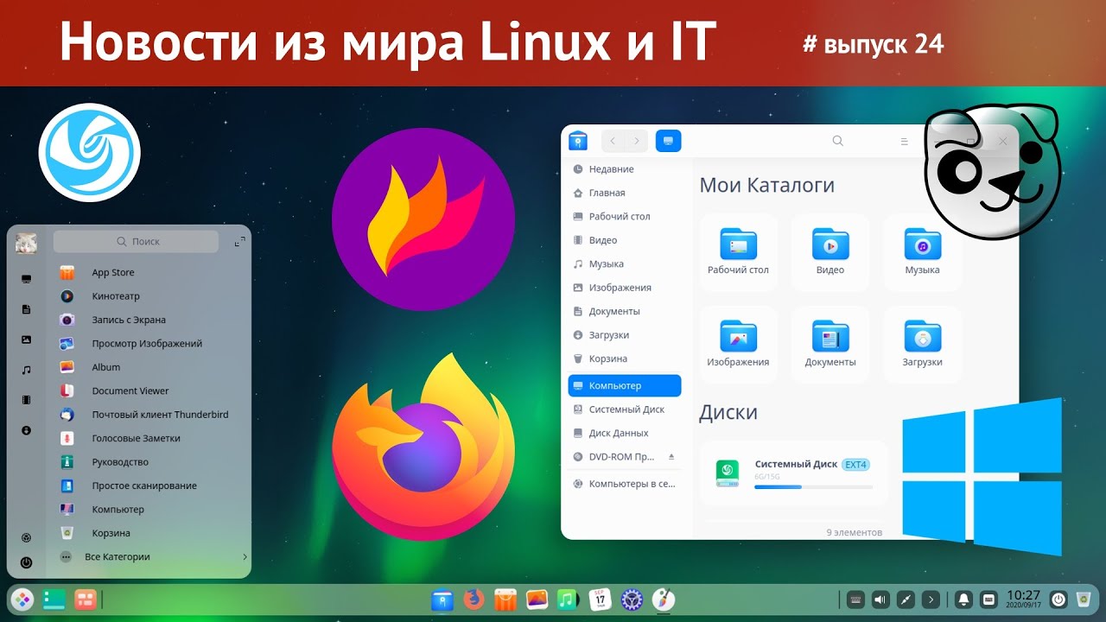Open the launcher from the dock
Screen dimensions: 1106x622
click(x=22, y=600)
